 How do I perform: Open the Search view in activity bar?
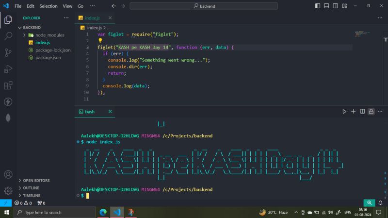[8, 36]
